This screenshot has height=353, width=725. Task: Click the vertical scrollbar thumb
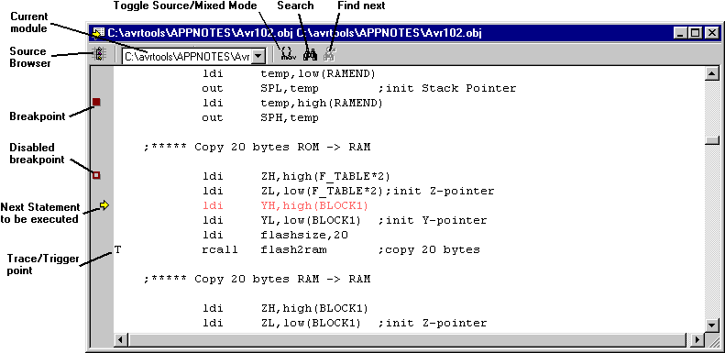click(x=711, y=140)
